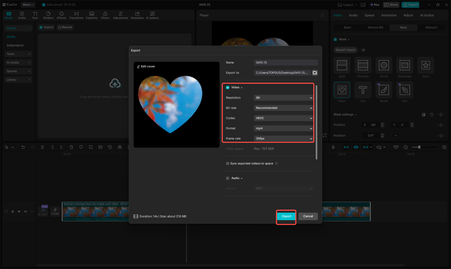Open the Codec dropdown showing HEVC
The height and width of the screenshot is (269, 451).
[x=283, y=118]
